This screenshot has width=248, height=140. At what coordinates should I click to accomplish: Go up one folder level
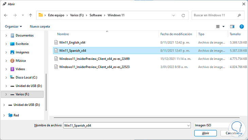tap(31, 15)
